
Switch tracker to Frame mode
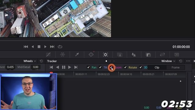pos(175,68)
